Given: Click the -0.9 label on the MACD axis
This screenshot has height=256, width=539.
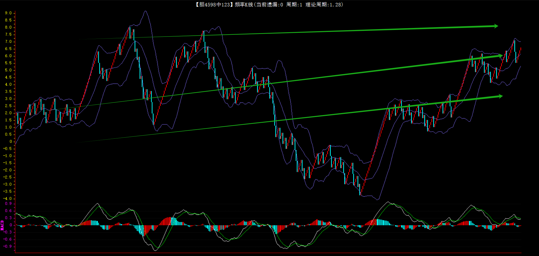Looking at the screenshot, I should 7,246.
